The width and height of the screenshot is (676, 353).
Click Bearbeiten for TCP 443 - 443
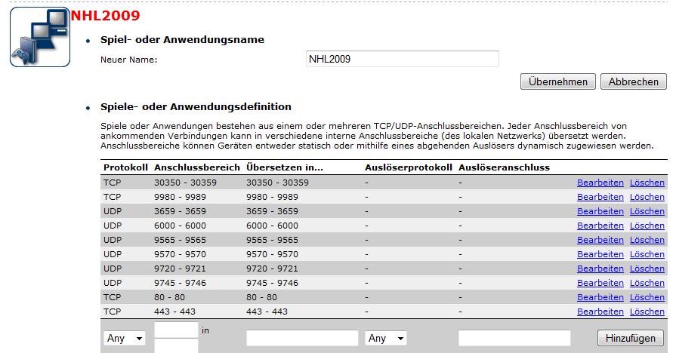(600, 312)
